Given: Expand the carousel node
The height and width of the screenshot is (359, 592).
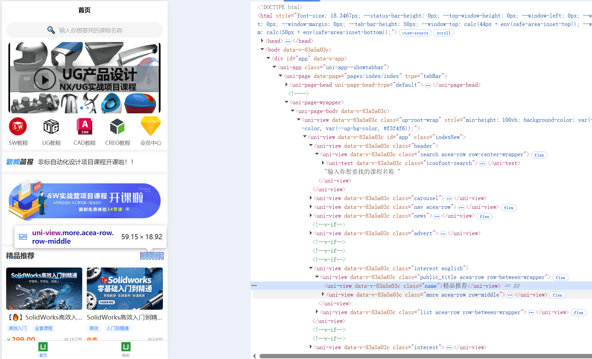Looking at the screenshot, I should tap(311, 198).
